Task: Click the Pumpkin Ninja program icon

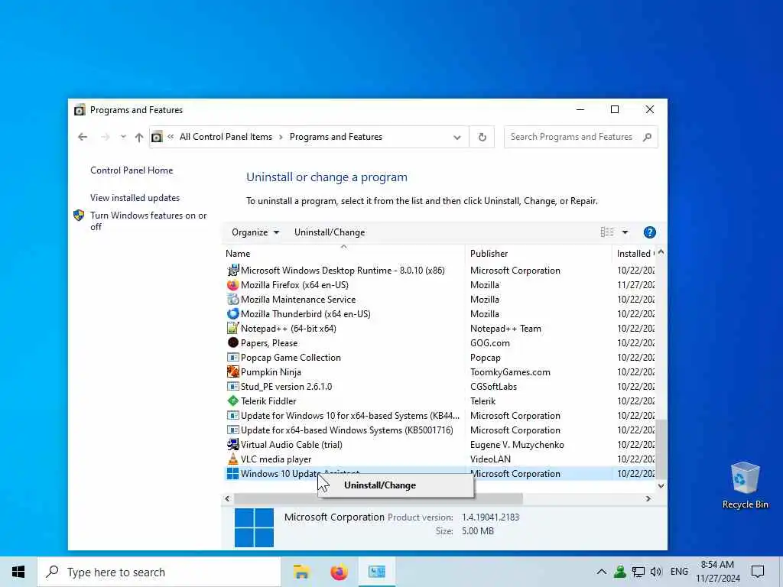Action: pyautogui.click(x=232, y=372)
